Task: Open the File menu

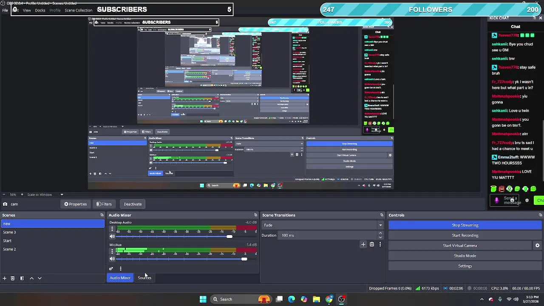Action: pos(5,10)
